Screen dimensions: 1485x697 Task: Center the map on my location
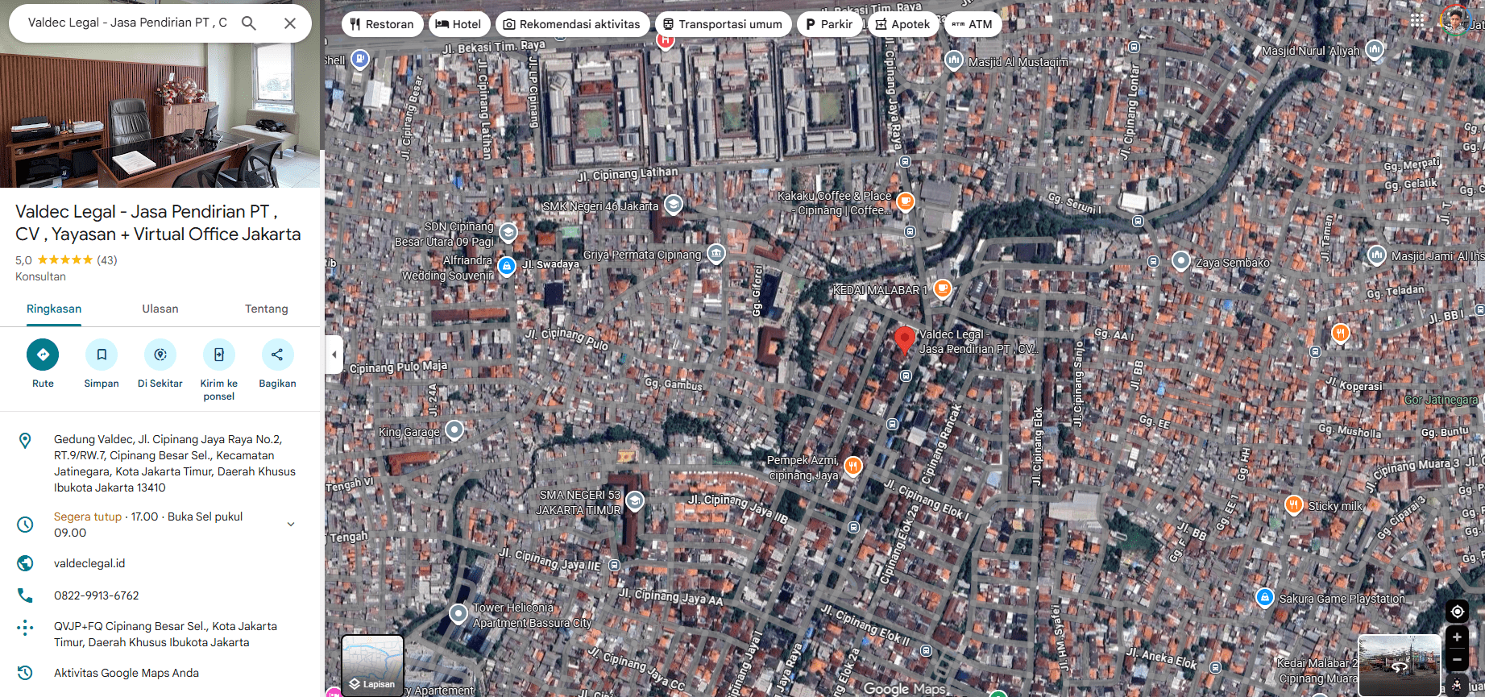coord(1457,612)
